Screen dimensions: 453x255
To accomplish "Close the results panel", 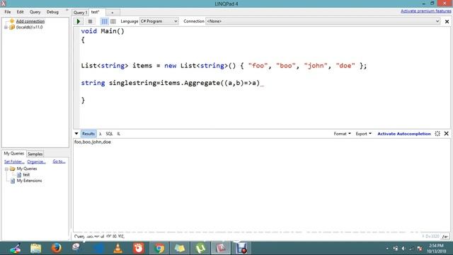I will (x=447, y=134).
